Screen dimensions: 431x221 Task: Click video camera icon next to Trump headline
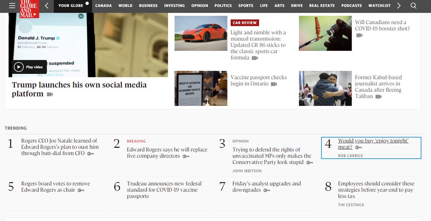coord(50,94)
